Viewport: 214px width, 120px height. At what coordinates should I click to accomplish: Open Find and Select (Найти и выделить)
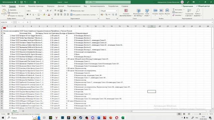pos(198,13)
